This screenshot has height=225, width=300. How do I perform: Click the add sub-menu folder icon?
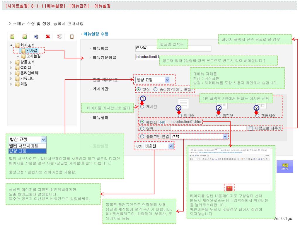coord(25,36)
